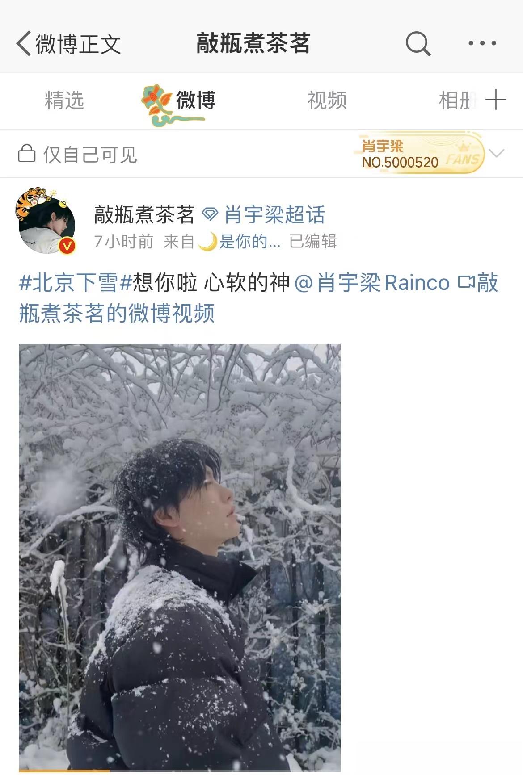Tap the 敲瓶煮茶茗 profile avatar
Image resolution: width=523 pixels, height=775 pixels.
[46, 222]
